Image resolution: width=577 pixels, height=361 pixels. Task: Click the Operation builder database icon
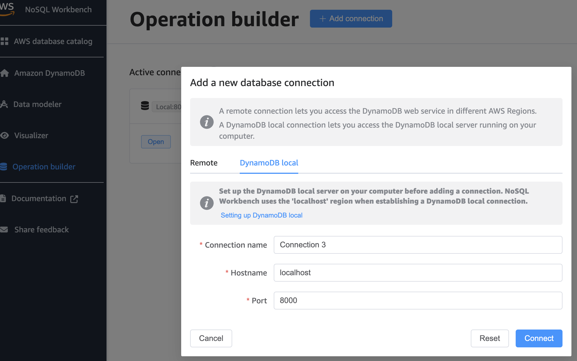point(4,167)
